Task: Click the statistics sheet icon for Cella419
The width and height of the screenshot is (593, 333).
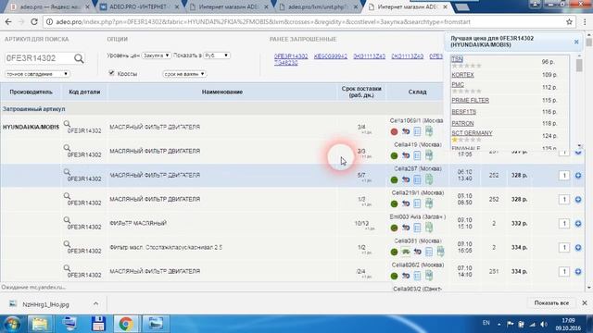Action: [429, 155]
